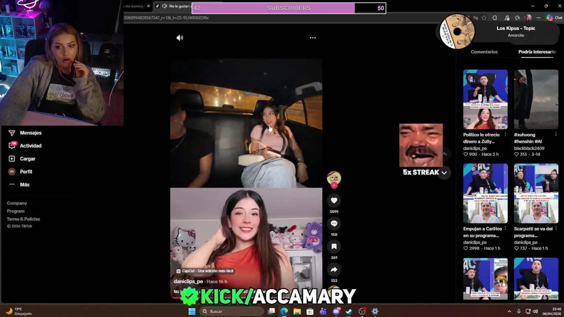Screen dimensions: 564x317
Task: Open options for 'Político le ofreció' video
Action: [x=505, y=135]
